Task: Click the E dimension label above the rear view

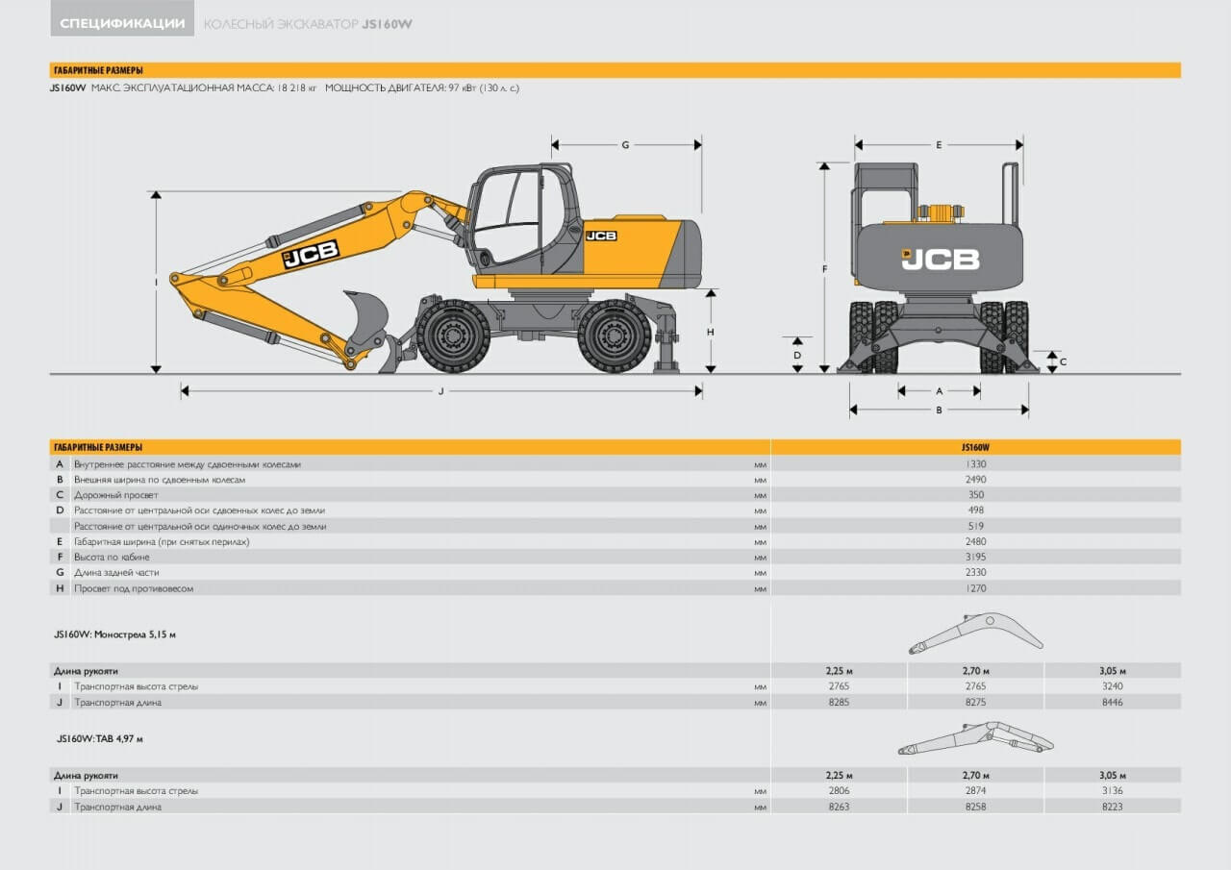Action: click(x=939, y=145)
